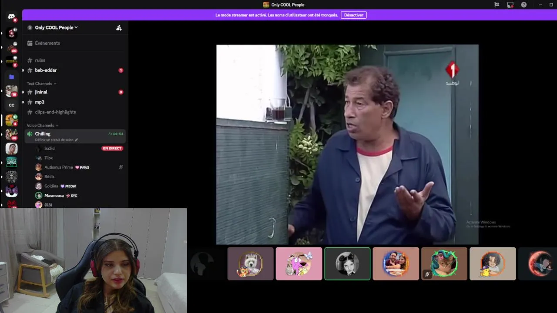Open Discord direct messages home icon

coord(11,17)
